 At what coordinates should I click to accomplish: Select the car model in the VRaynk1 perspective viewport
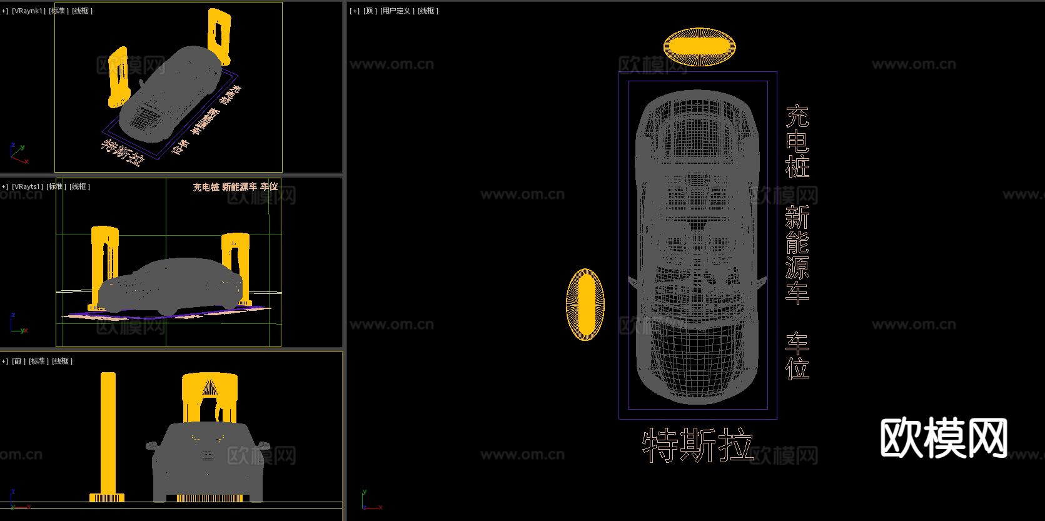pyautogui.click(x=171, y=94)
